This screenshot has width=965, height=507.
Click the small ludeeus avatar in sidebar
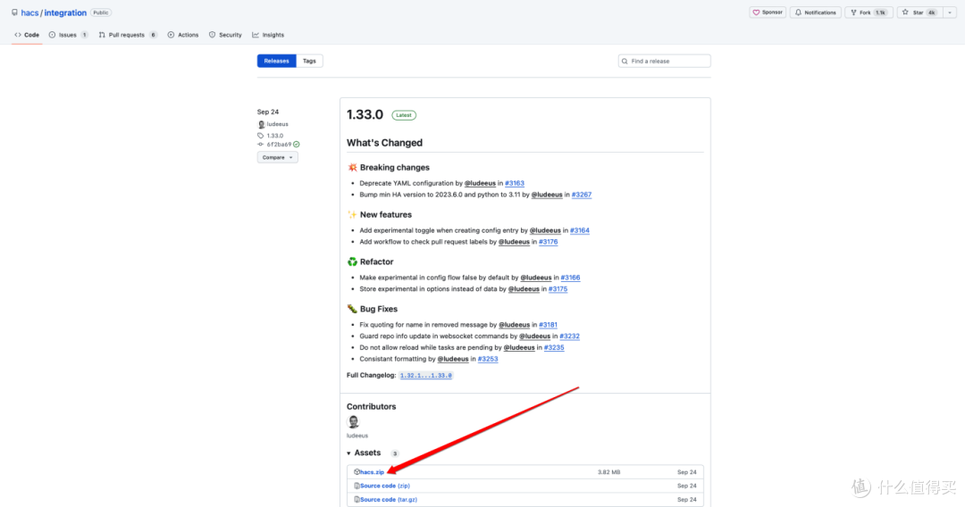(261, 124)
